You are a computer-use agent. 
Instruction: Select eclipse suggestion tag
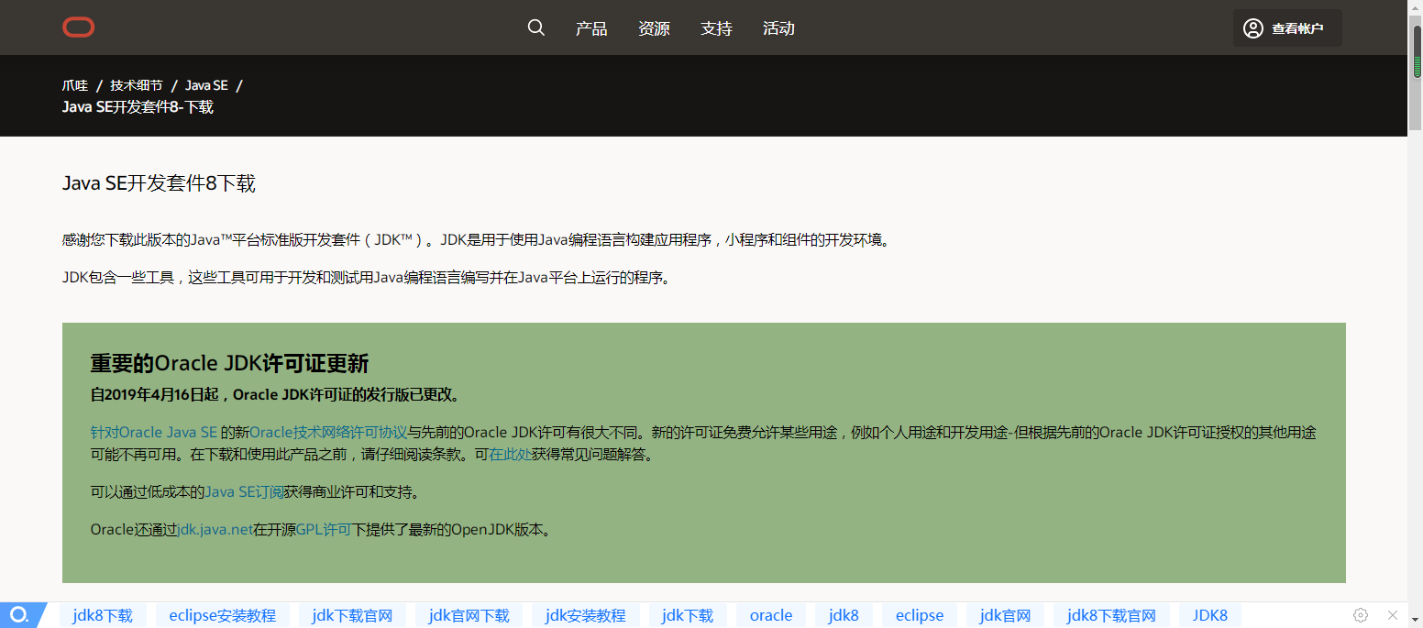(x=920, y=615)
